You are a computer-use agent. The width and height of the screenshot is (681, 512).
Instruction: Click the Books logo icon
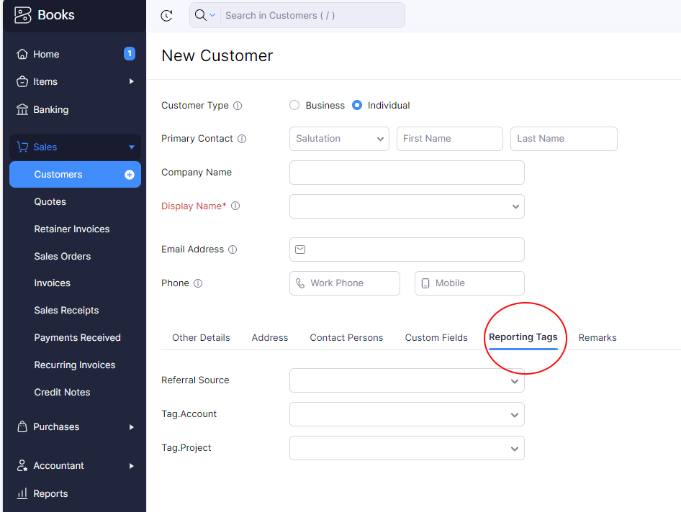pos(23,15)
